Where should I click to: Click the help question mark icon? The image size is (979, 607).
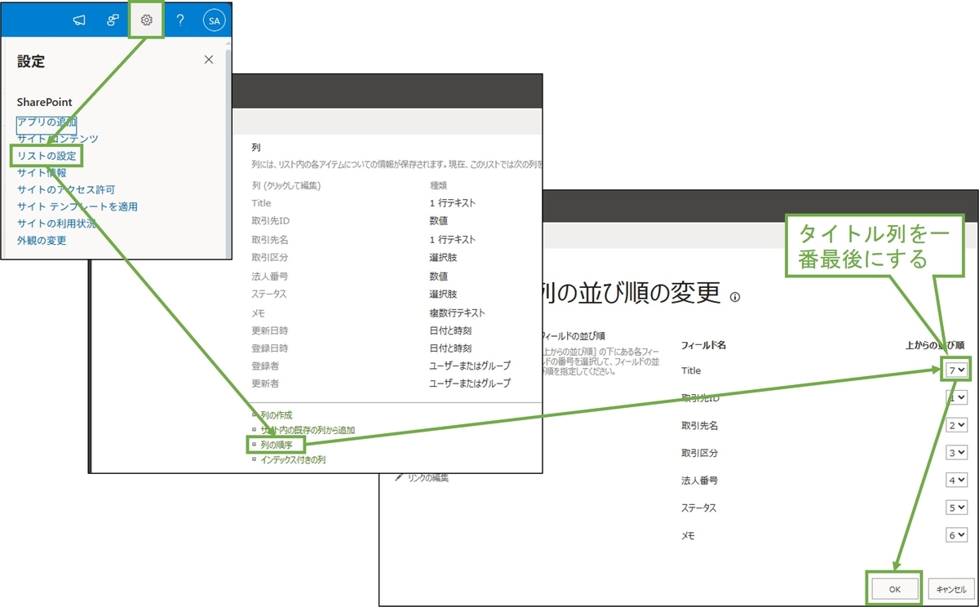tap(180, 20)
